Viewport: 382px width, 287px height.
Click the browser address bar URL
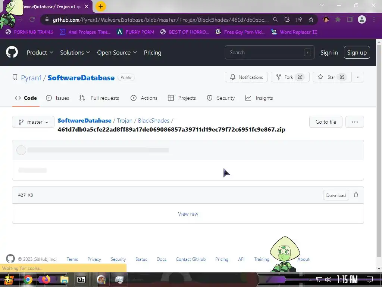point(160,19)
